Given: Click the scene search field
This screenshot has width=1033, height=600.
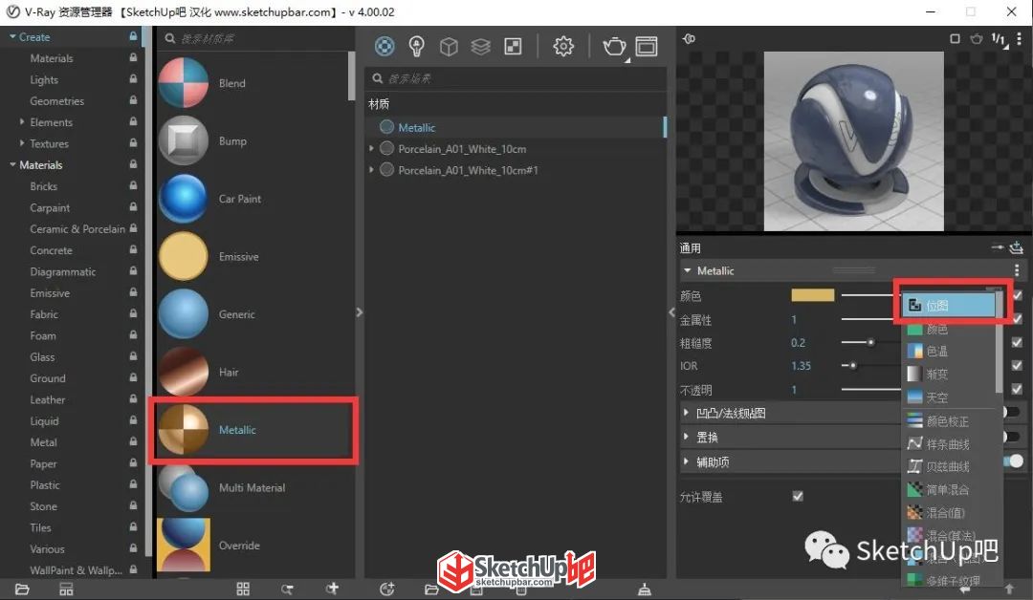Looking at the screenshot, I should [x=516, y=78].
